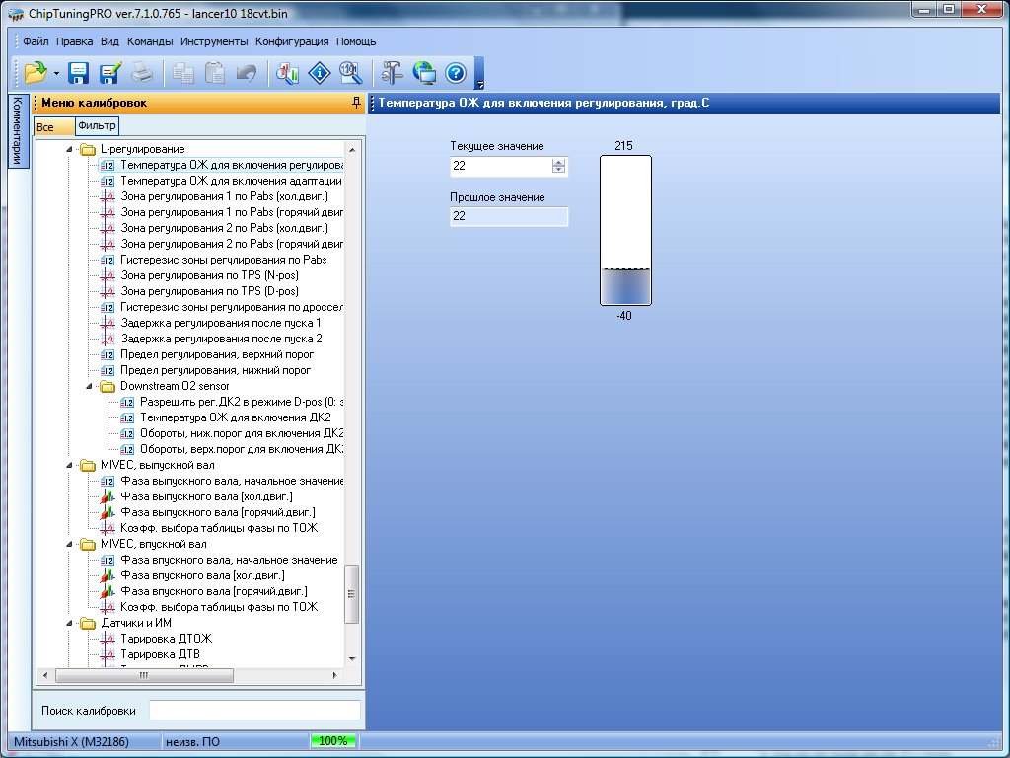Click the blue diamond info icon
The width and height of the screenshot is (1010, 758).
319,72
